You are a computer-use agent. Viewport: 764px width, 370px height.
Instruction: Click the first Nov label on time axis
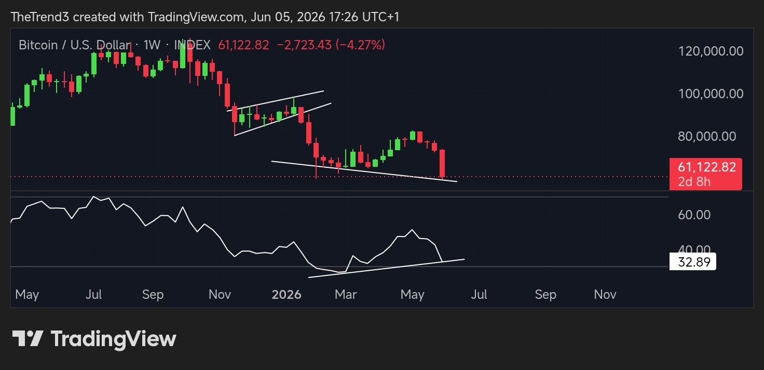click(x=220, y=295)
